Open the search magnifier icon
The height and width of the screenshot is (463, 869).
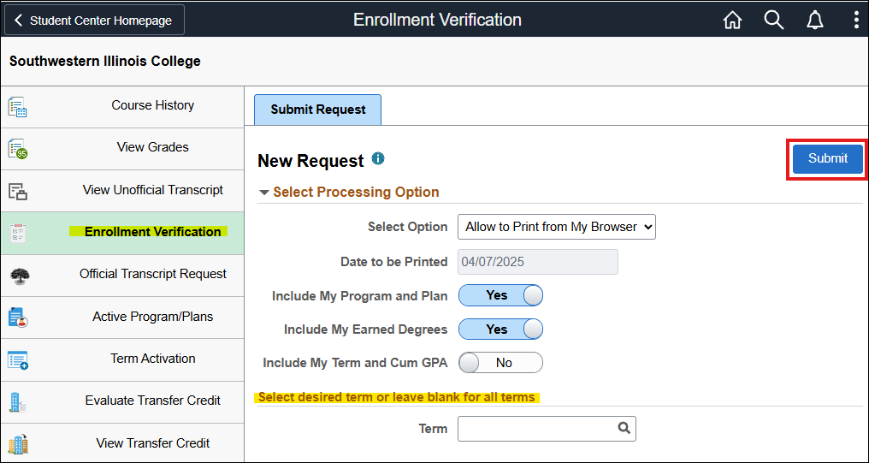(x=773, y=21)
